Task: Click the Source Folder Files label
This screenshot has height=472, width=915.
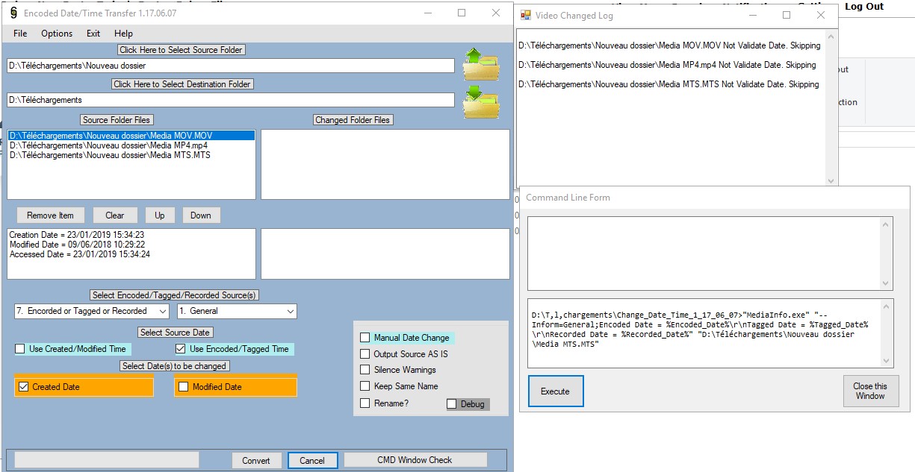Action: (117, 120)
